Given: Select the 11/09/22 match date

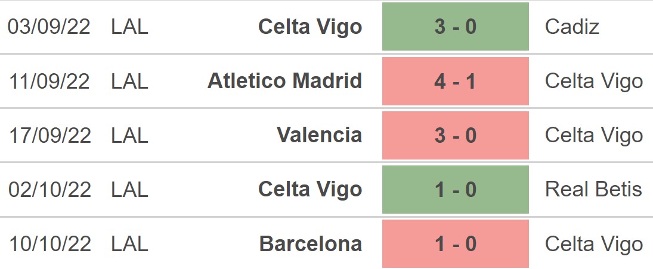Looking at the screenshot, I should (x=49, y=81).
